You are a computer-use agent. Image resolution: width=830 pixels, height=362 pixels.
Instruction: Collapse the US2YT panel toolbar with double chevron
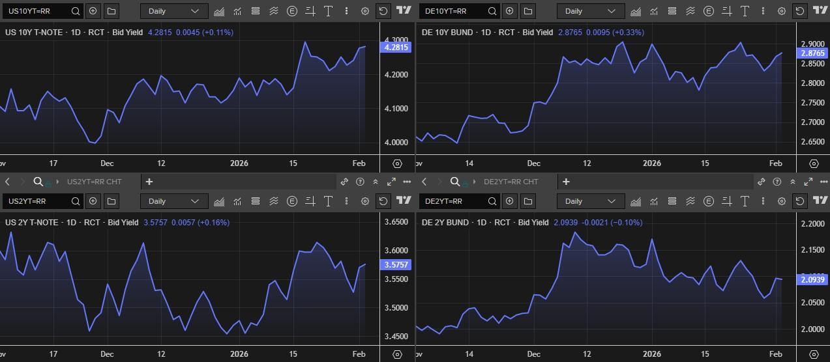point(376,182)
